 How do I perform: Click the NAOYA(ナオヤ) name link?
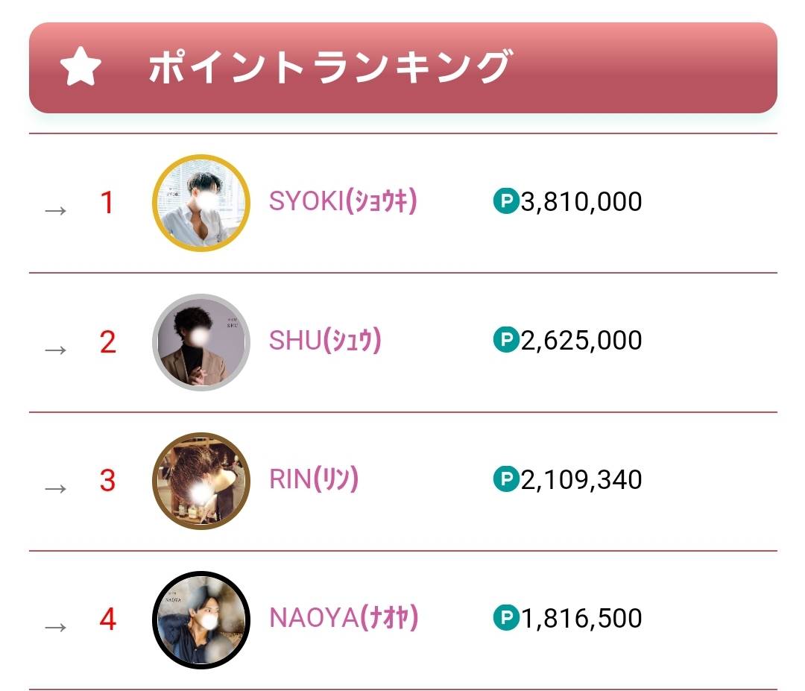344,618
